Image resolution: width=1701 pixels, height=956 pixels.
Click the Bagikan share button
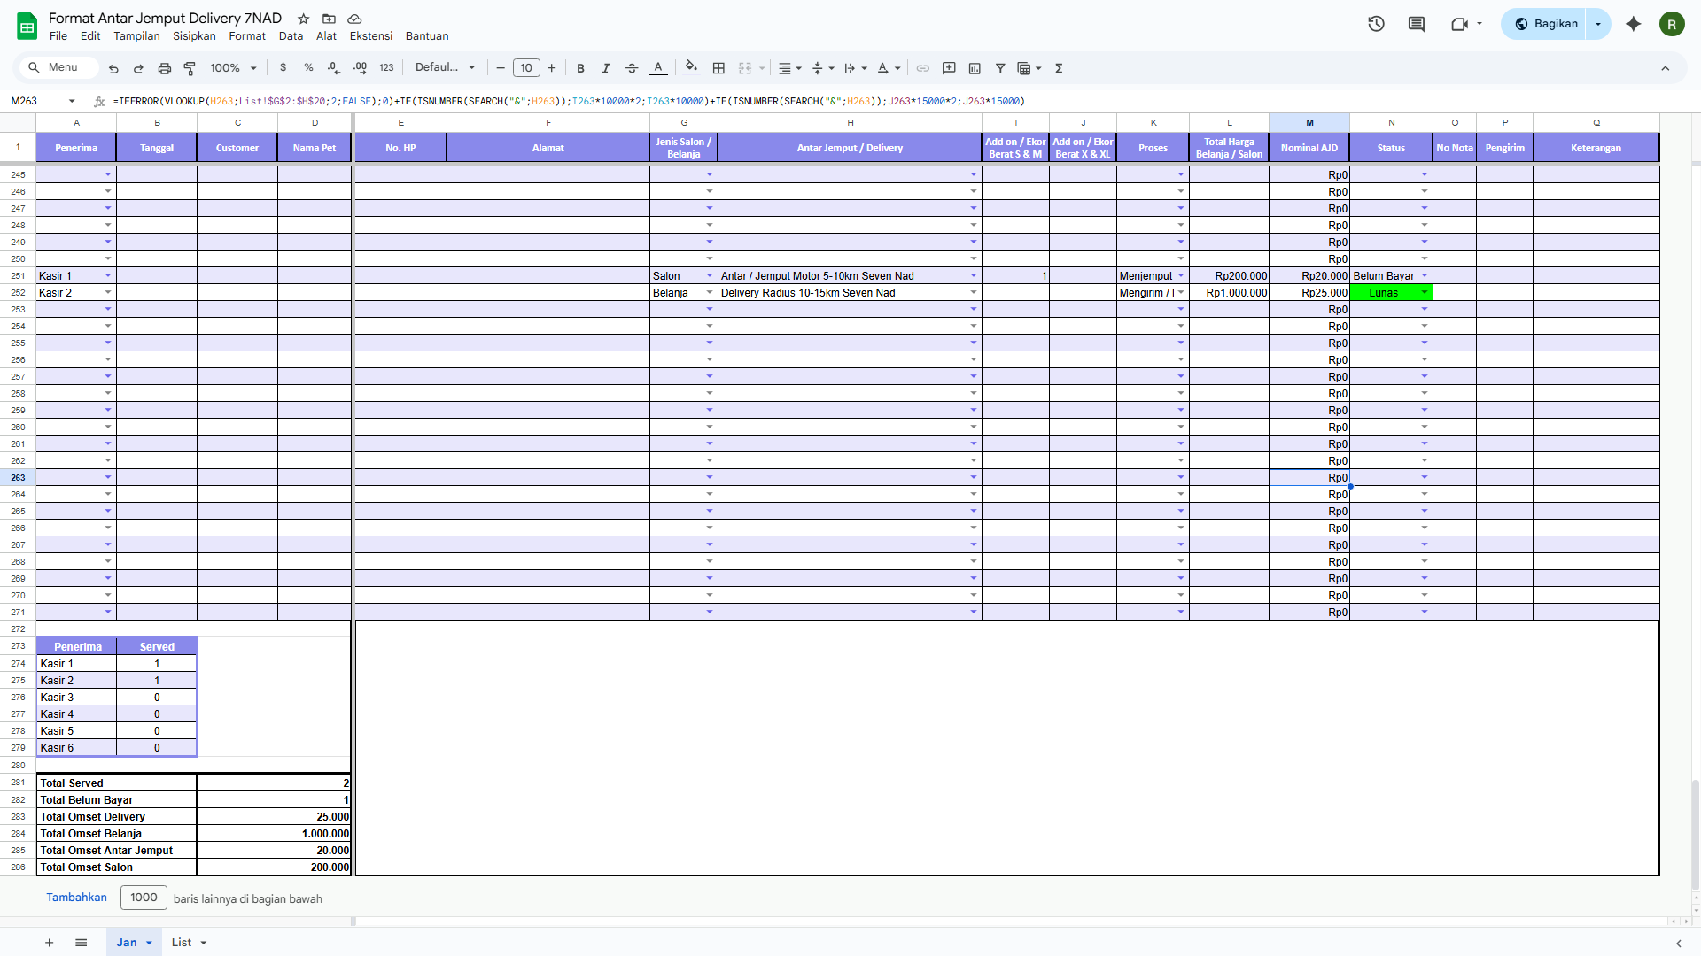pos(1546,24)
